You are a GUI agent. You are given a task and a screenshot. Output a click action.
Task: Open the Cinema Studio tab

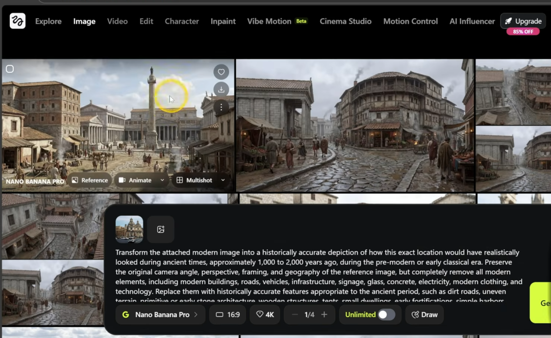pos(345,21)
